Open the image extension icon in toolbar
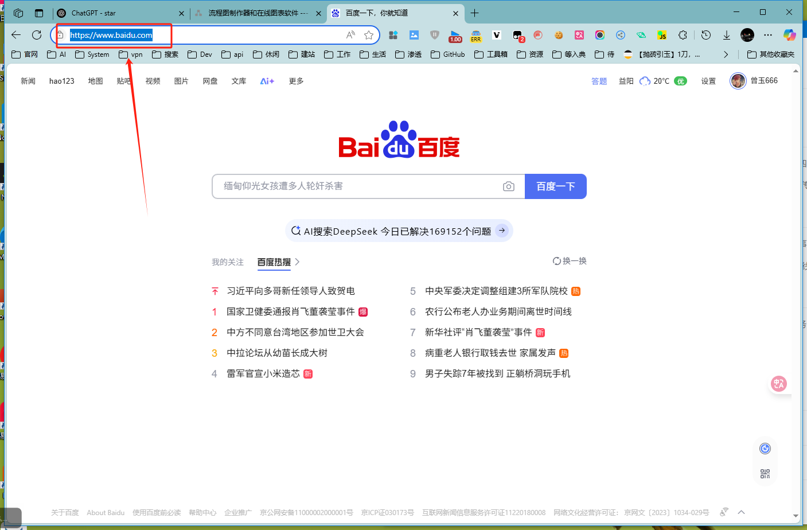 (414, 35)
